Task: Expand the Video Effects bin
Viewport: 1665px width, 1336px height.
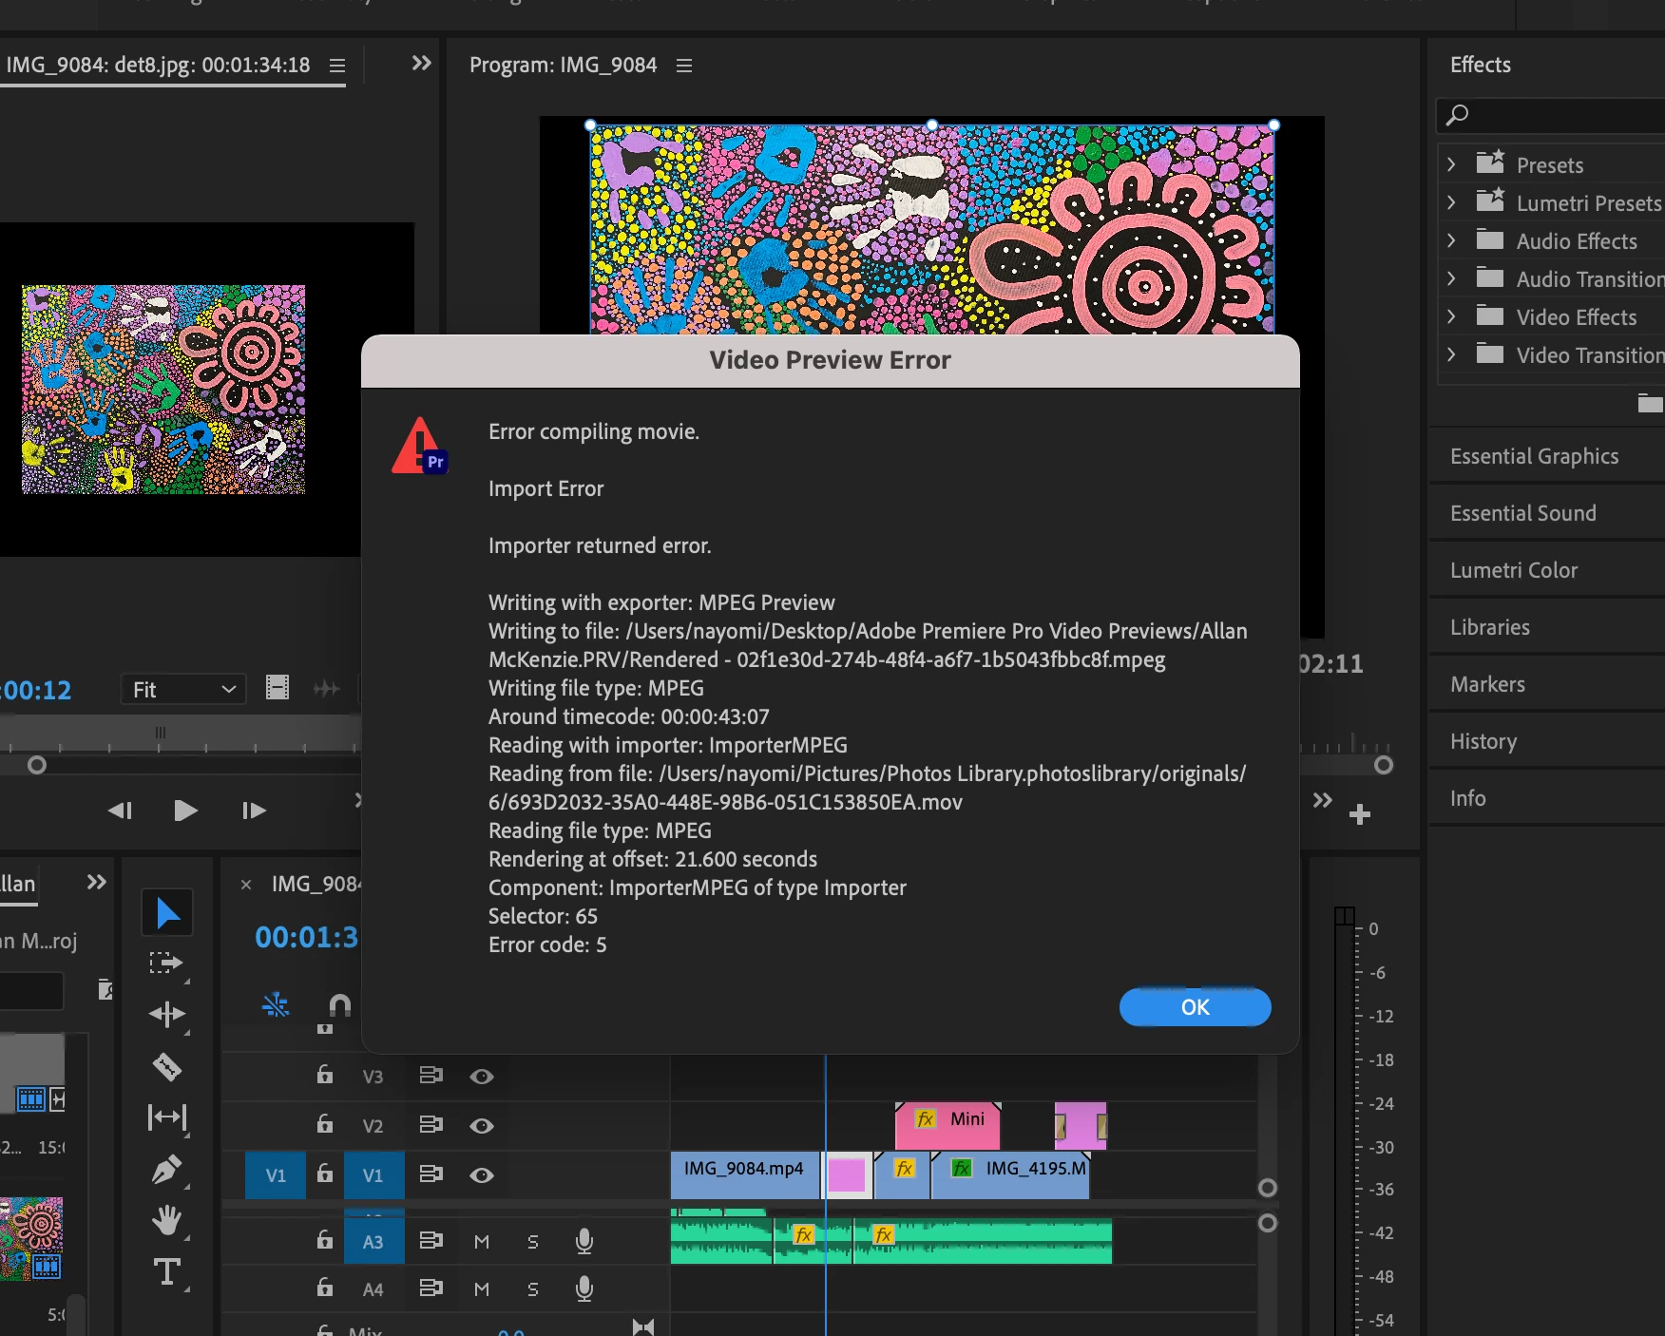Action: pos(1451,316)
